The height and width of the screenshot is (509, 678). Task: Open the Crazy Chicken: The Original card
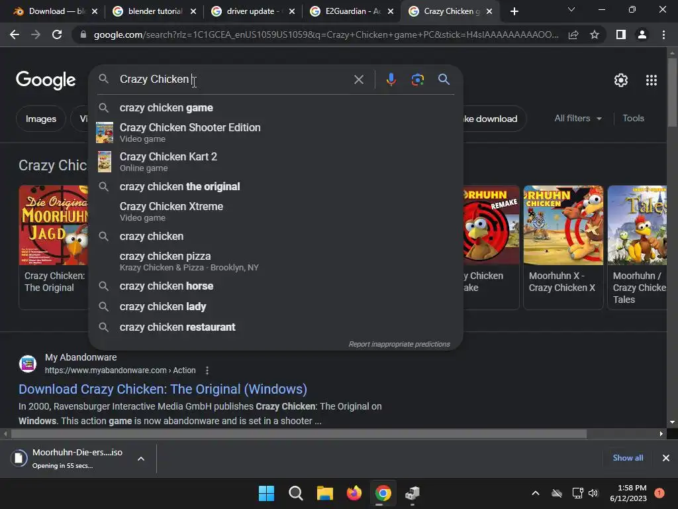pyautogui.click(x=54, y=247)
